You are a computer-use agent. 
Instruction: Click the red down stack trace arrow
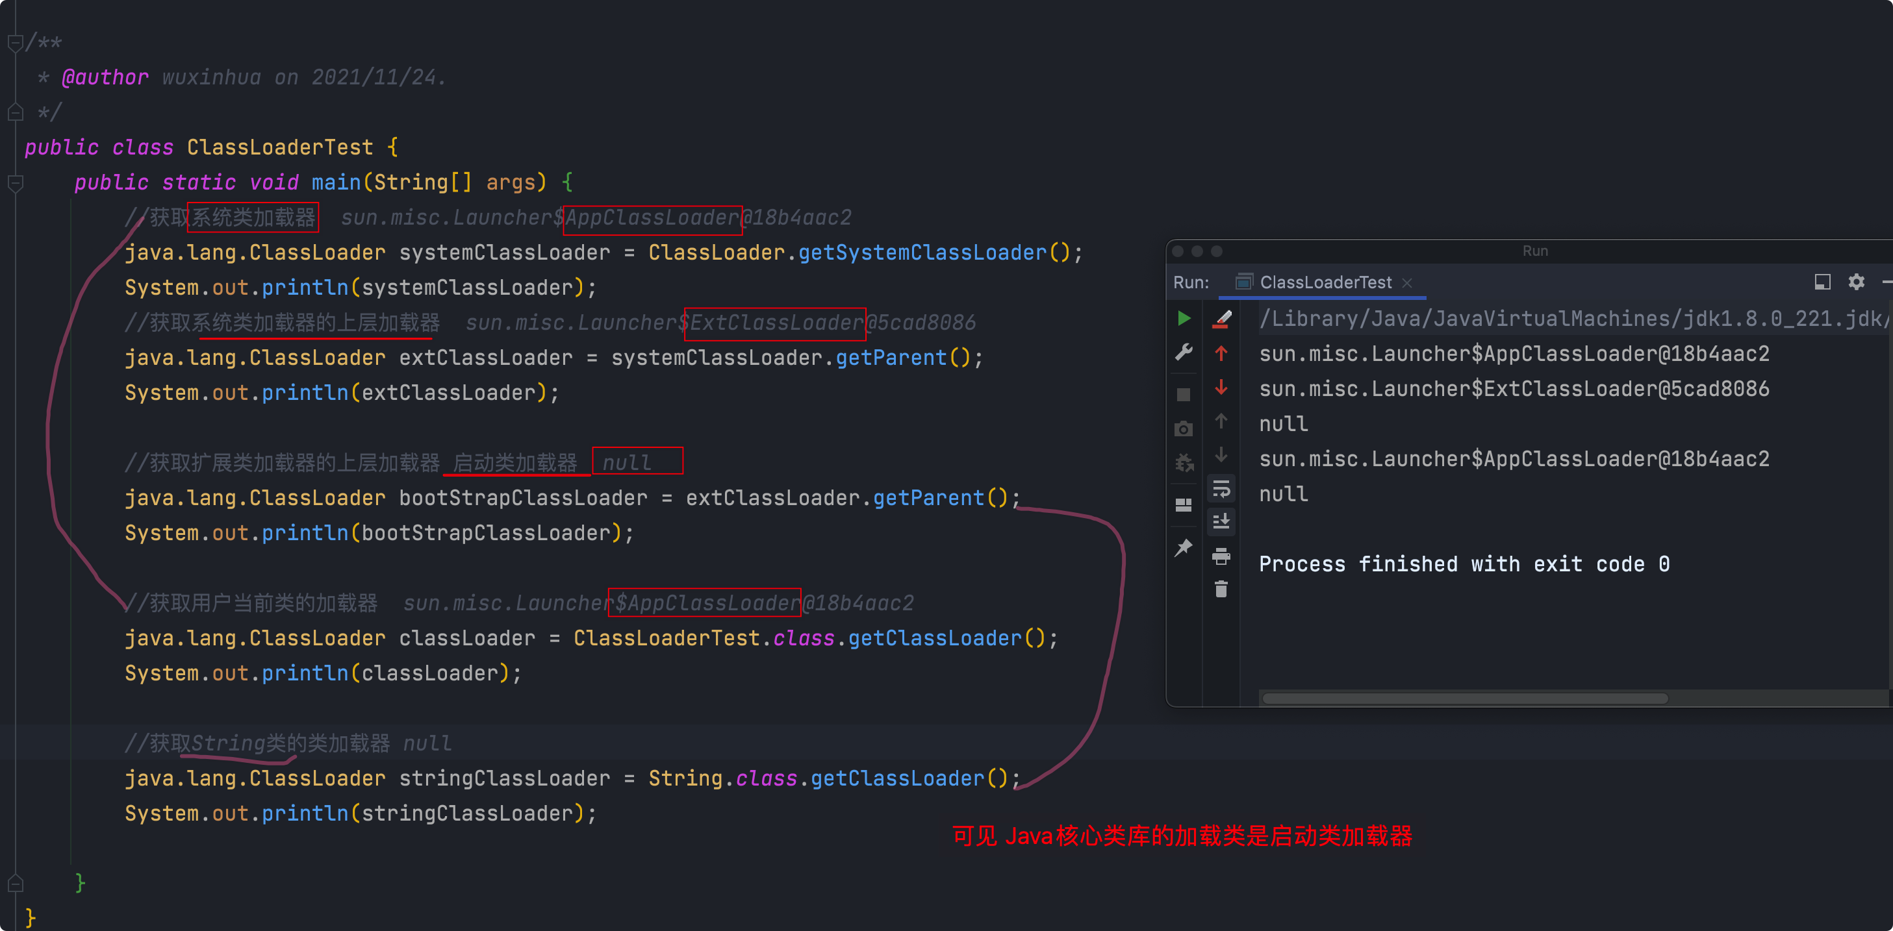(1221, 387)
